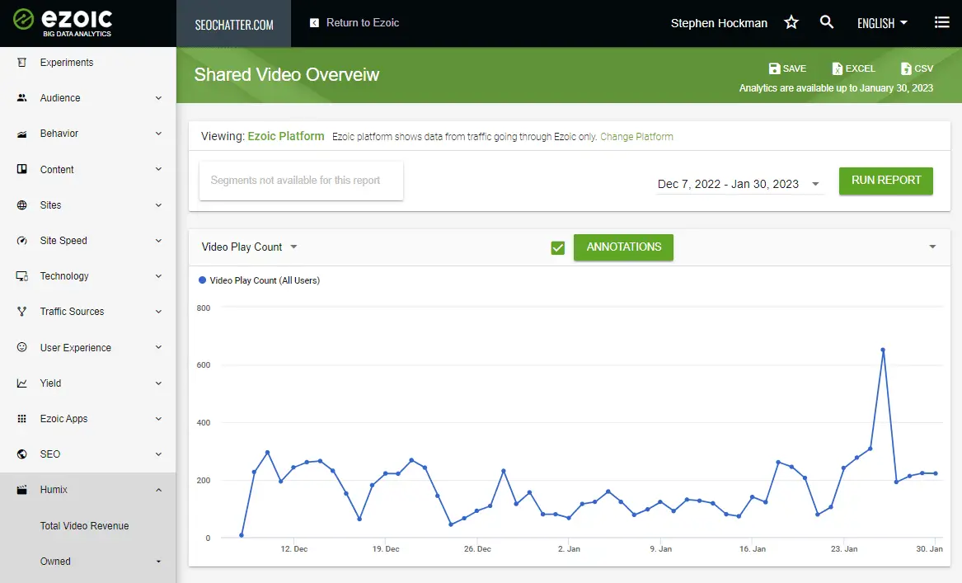Expand the Owned submenu arrow
Screen dimensions: 962x583
pos(158,562)
